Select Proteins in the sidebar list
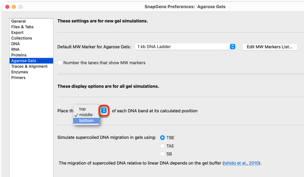 coord(31,55)
